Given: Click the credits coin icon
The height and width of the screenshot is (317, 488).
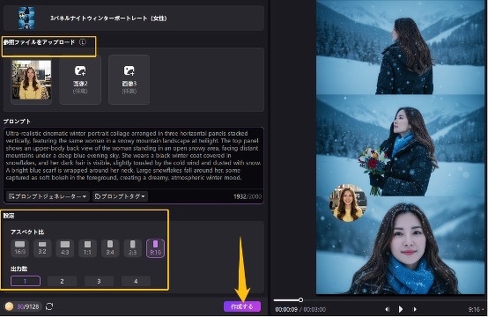Looking at the screenshot, I should [x=9, y=306].
